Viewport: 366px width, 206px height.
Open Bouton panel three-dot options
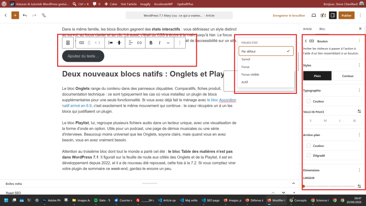point(359,41)
